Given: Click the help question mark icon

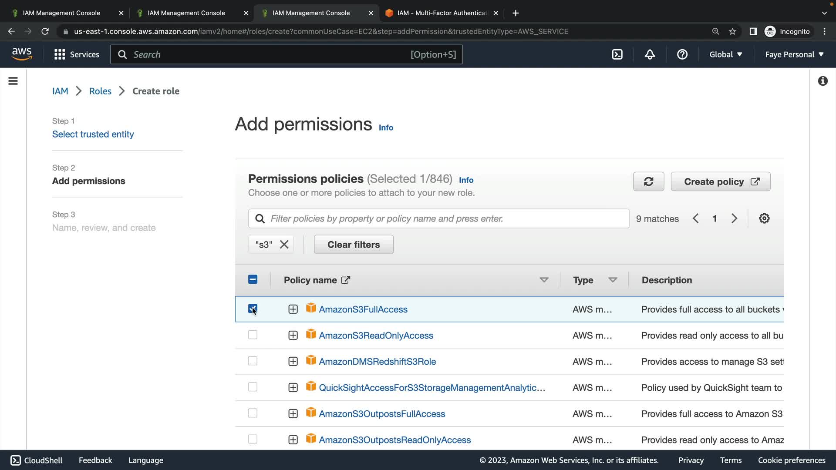Looking at the screenshot, I should (682, 54).
